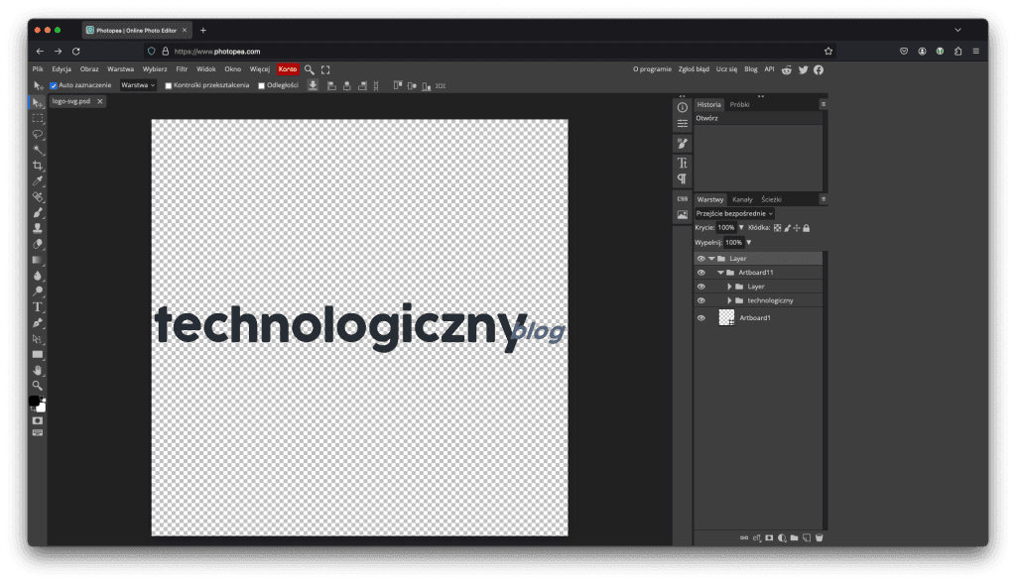Hide the Artboard1 layer

(700, 318)
